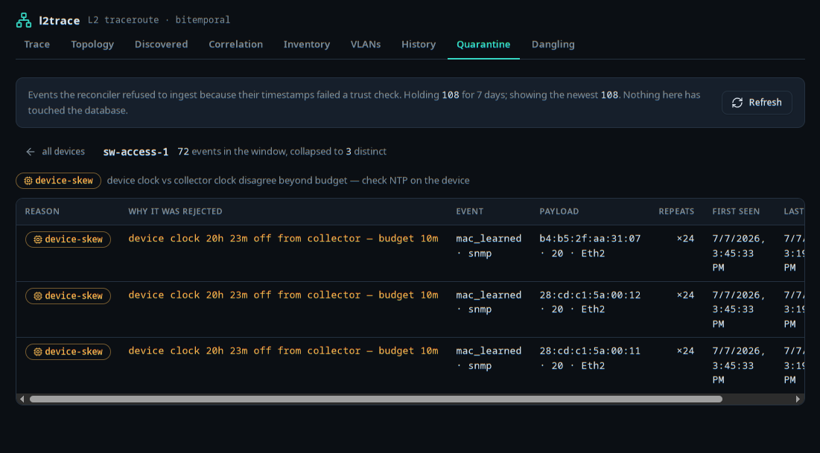820x453 pixels.
Task: Select row with MAC b4:b5:2f:aa:31:07
Action: (x=410, y=254)
